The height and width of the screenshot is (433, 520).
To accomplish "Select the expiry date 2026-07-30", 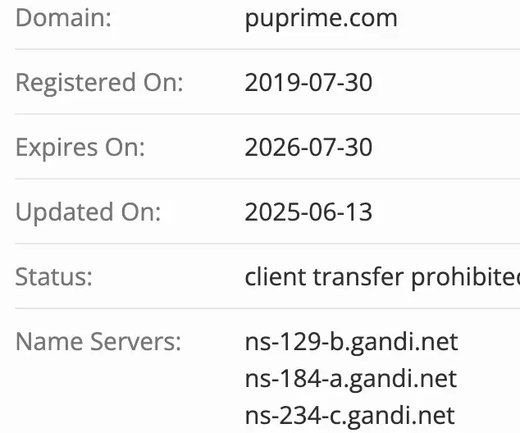I will click(308, 148).
